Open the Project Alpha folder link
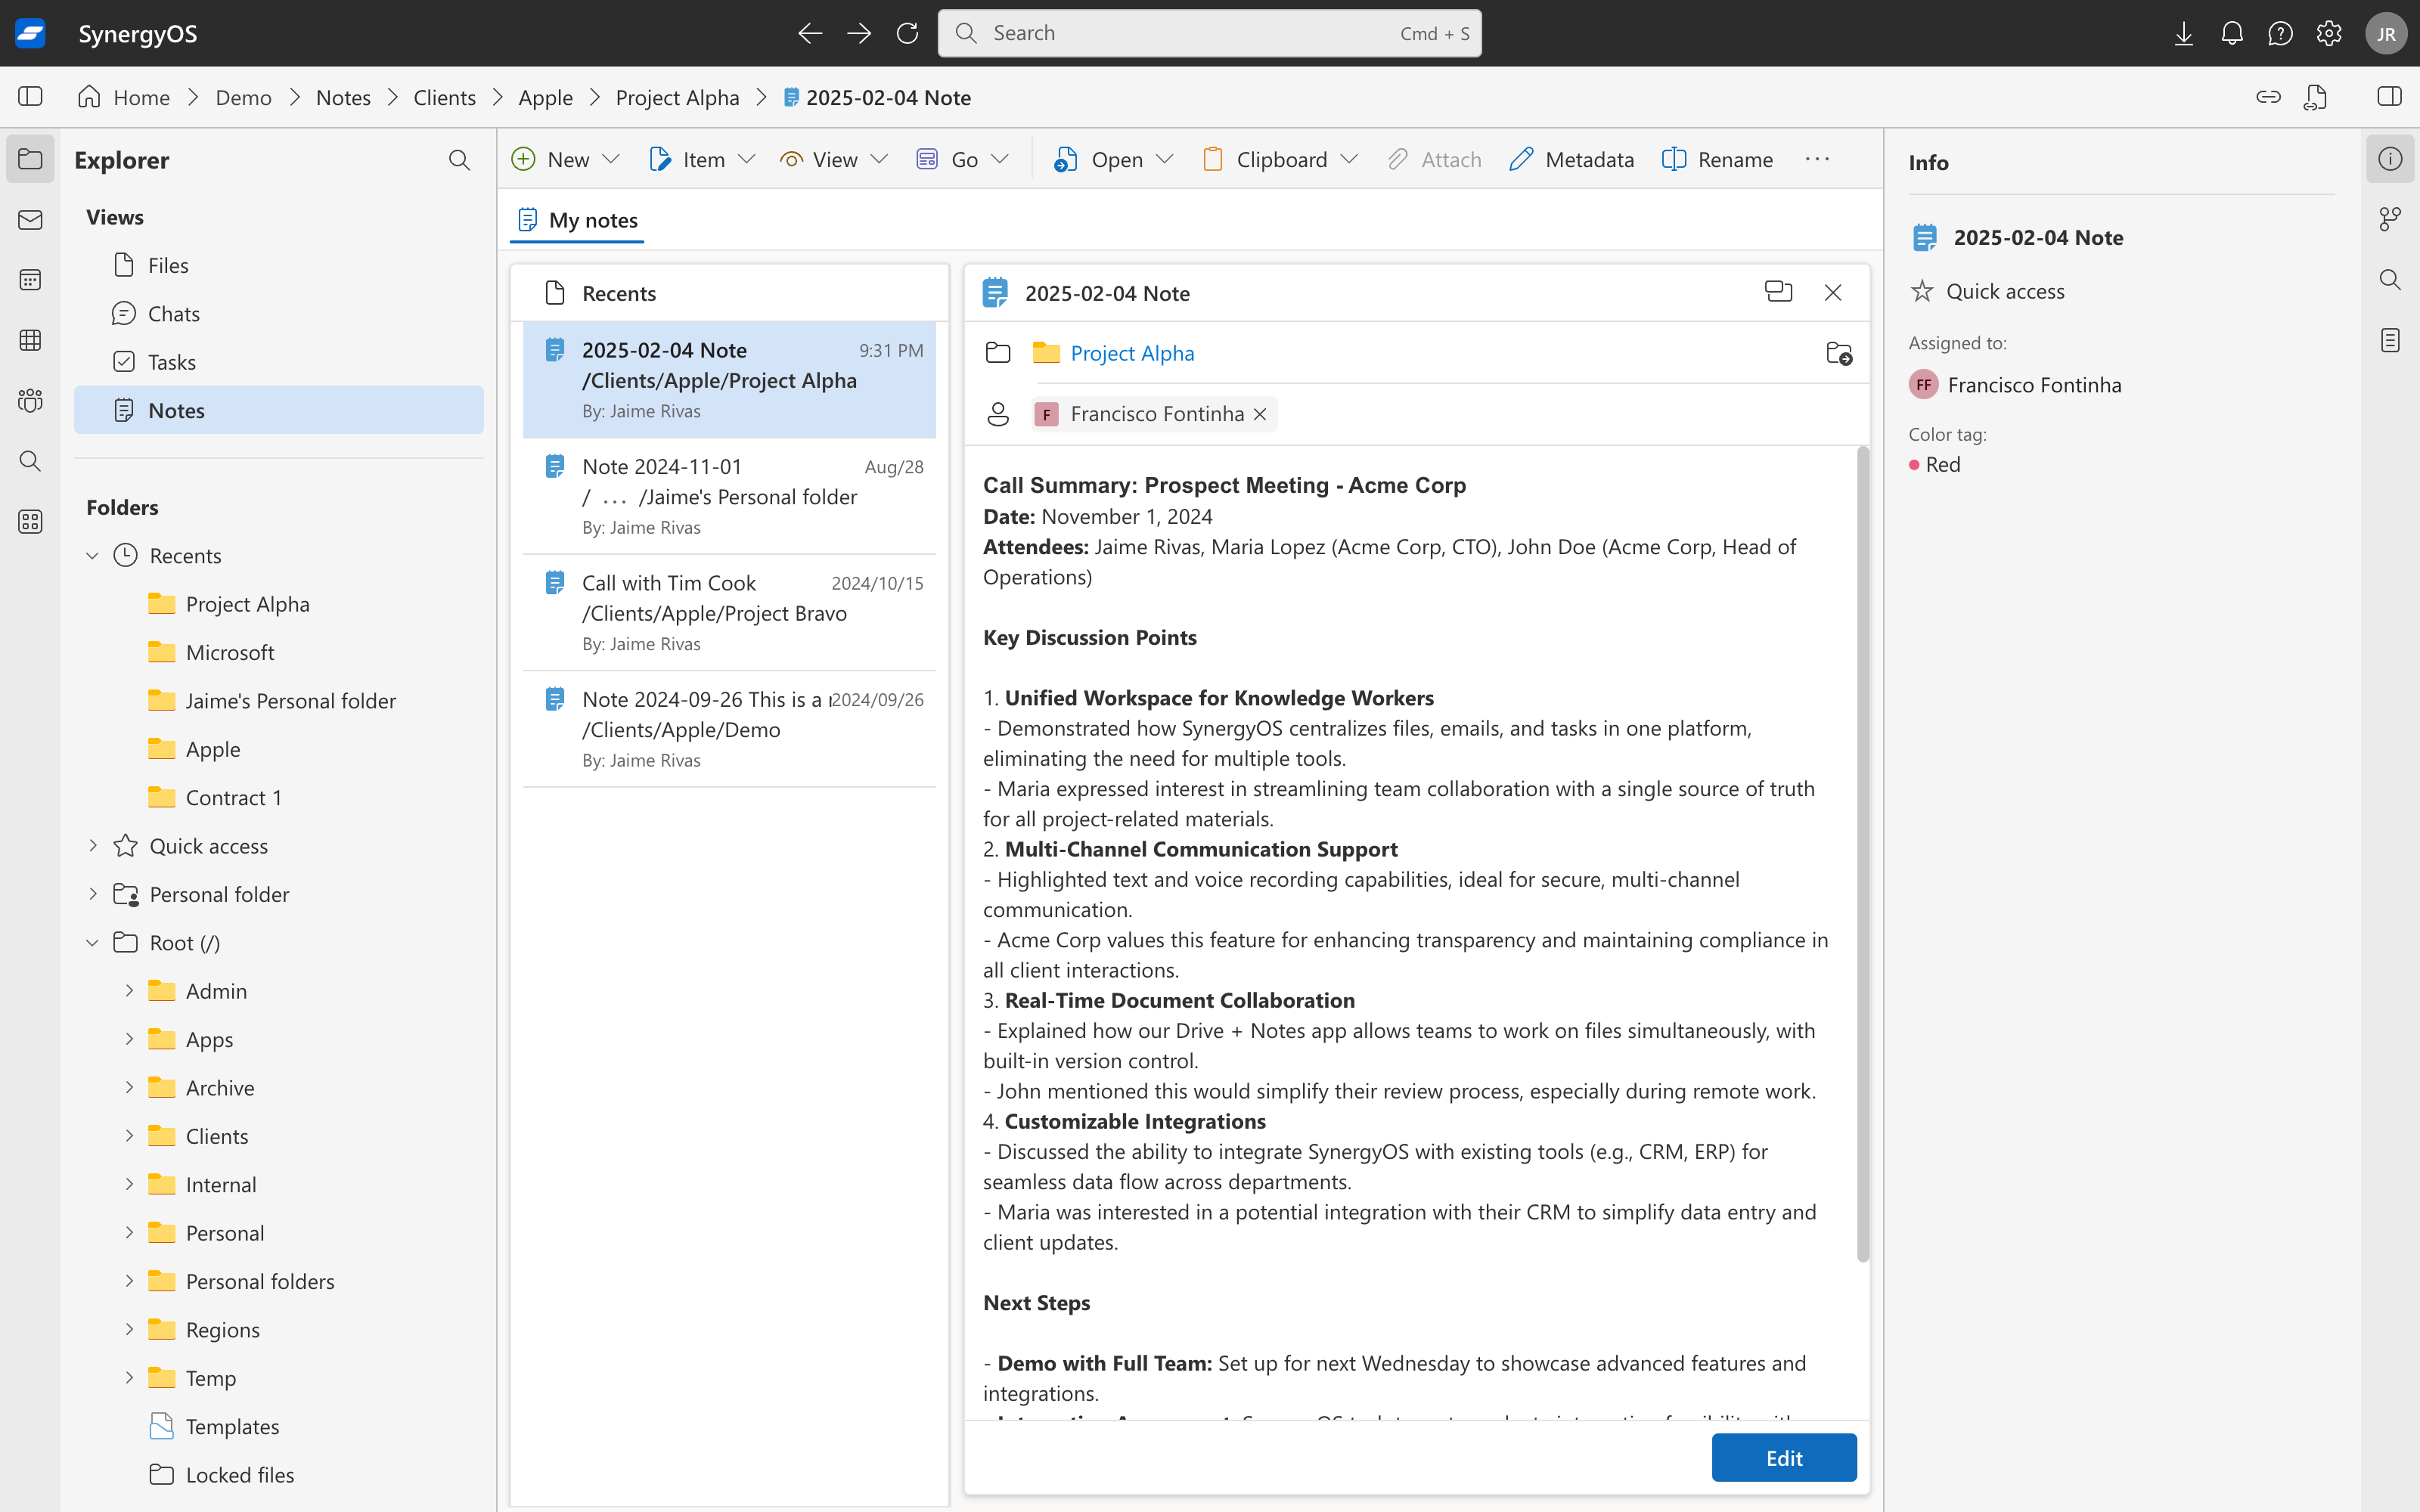 click(1131, 353)
